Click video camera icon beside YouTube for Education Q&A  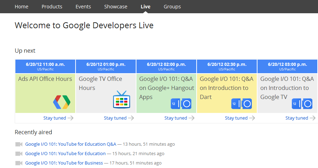pyautogui.click(x=19, y=144)
